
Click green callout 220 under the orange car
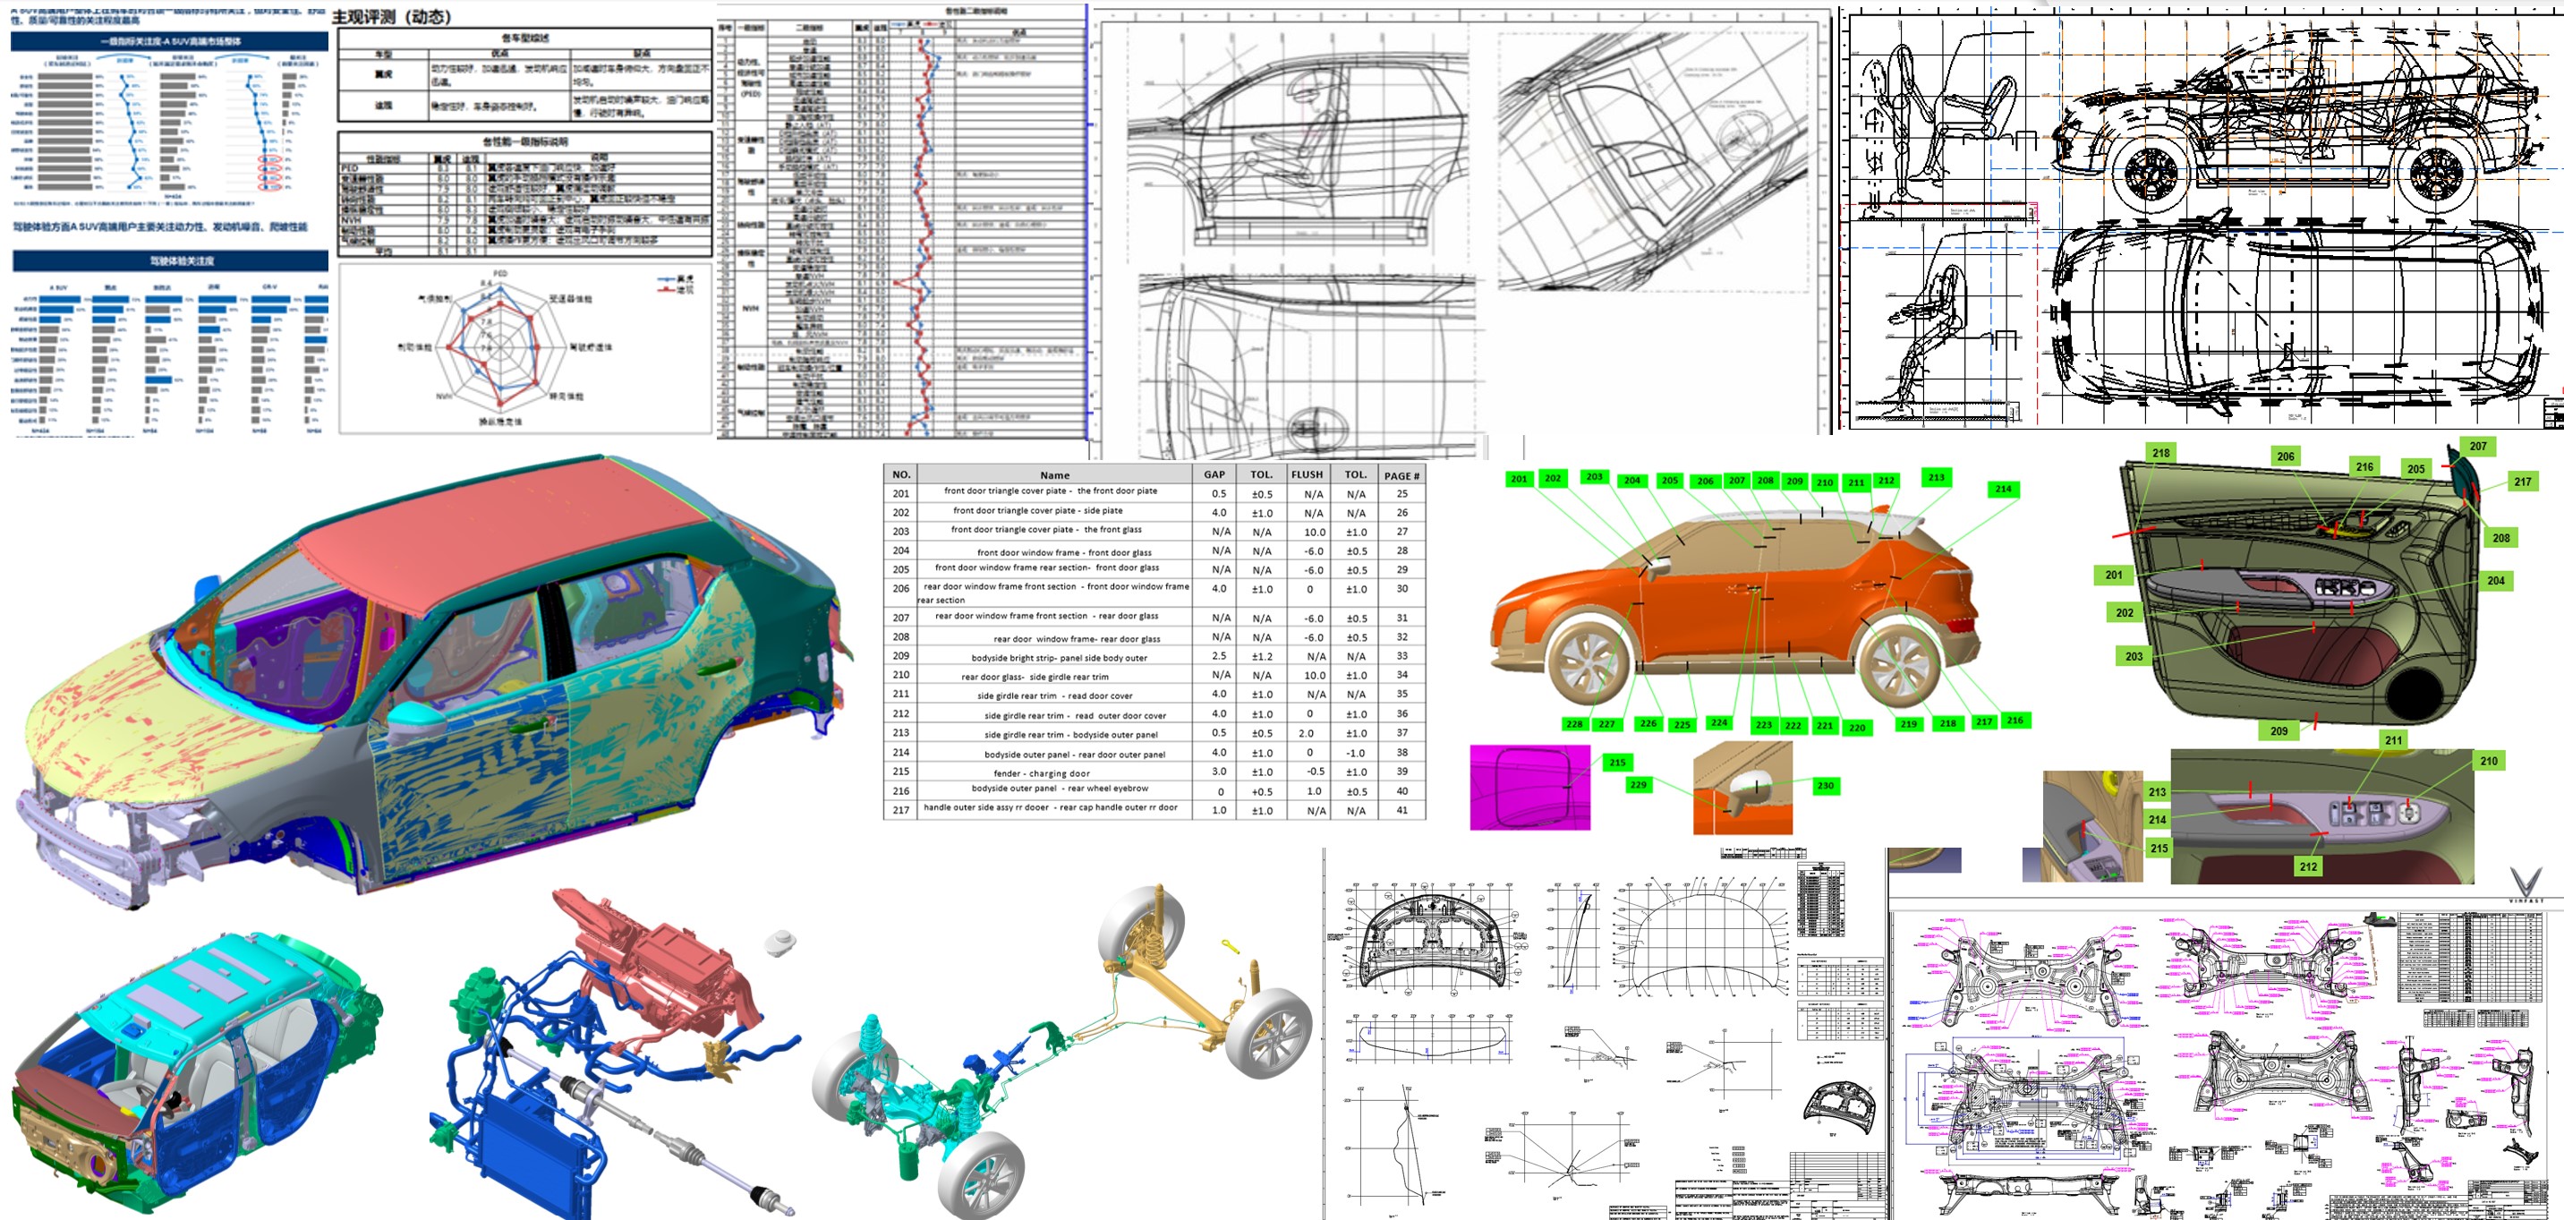pos(1856,728)
